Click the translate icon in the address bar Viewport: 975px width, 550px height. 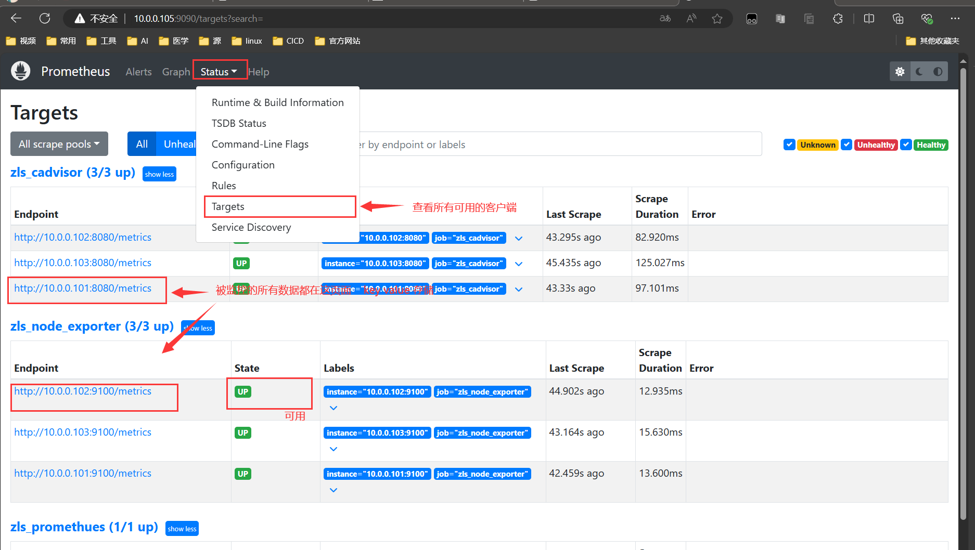(665, 19)
